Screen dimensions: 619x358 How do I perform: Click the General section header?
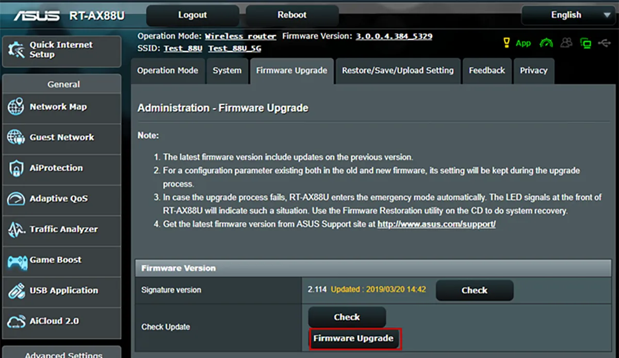pyautogui.click(x=63, y=84)
